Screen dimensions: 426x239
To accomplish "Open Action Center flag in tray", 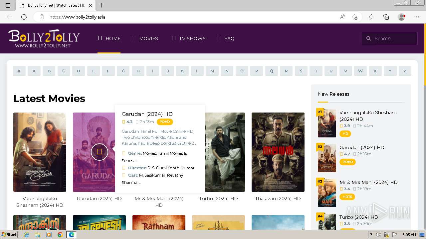I will (394, 235).
